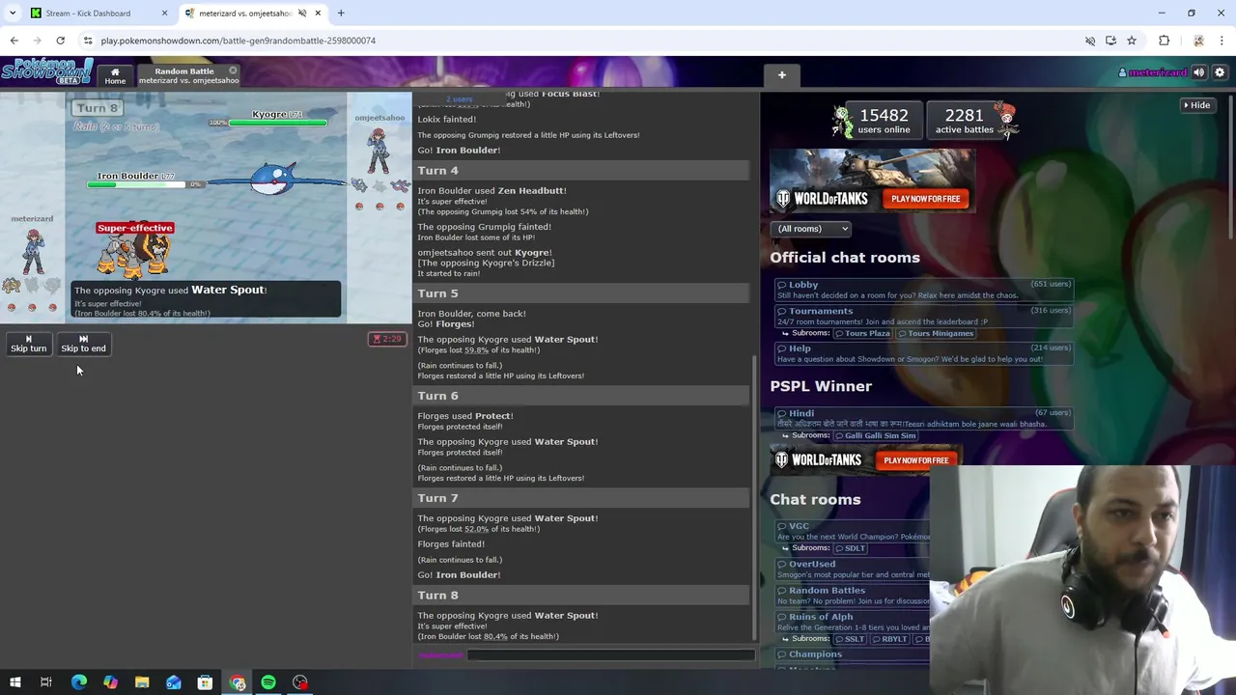Open Showdown options gear icon
Viewport: 1236px width, 695px height.
pos(1220,72)
